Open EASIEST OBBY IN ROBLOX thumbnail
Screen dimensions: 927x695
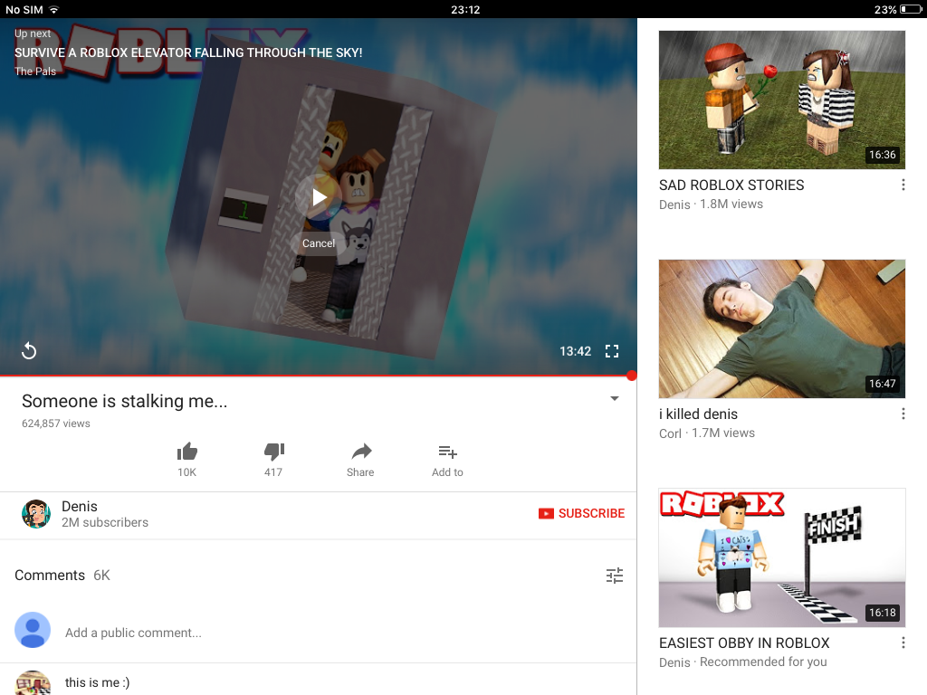781,557
